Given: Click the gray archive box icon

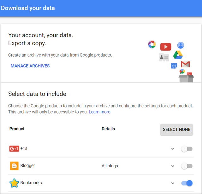Looking at the screenshot, I should coord(186,78).
